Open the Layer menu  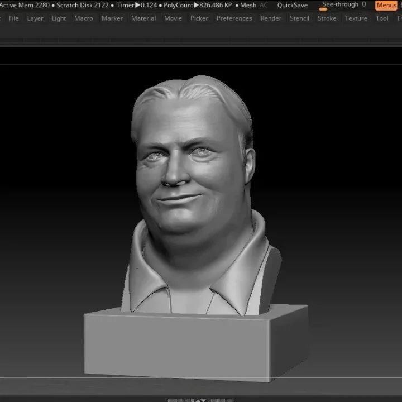[x=35, y=18]
